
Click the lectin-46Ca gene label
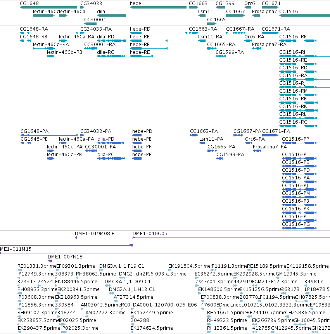[x=72, y=12]
